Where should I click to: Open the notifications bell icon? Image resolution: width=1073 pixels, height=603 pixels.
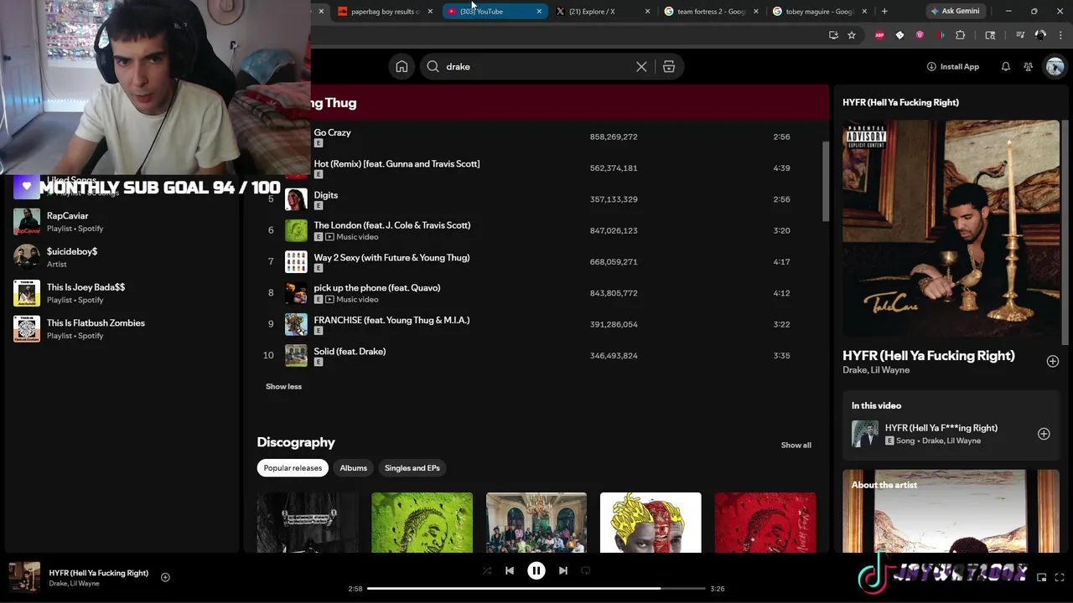pyautogui.click(x=1005, y=67)
